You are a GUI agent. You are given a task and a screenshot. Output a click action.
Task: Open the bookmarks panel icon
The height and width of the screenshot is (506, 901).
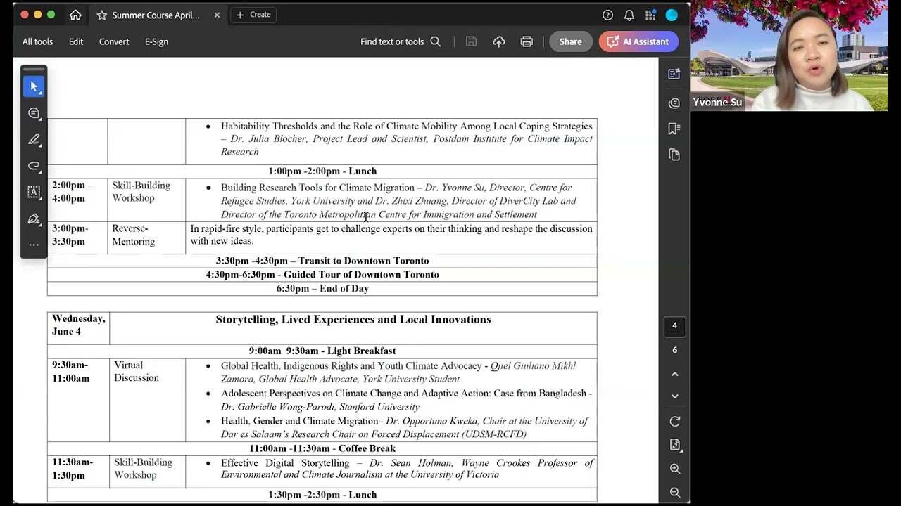pyautogui.click(x=674, y=129)
